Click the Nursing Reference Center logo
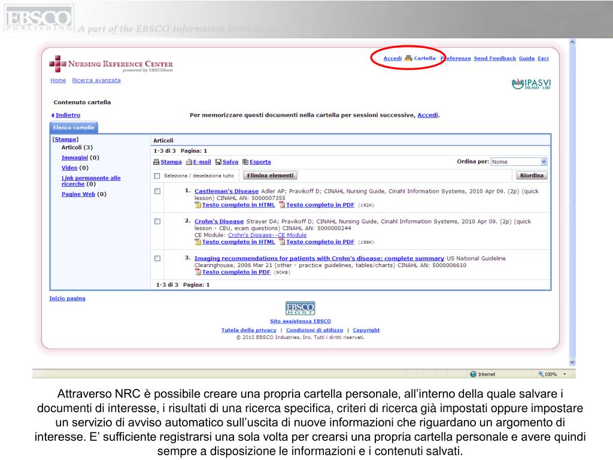Screen dimensions: 613x460 [111, 63]
